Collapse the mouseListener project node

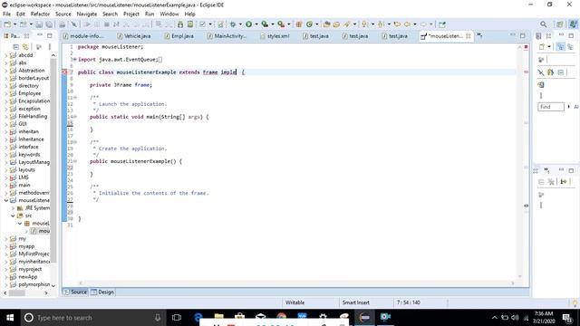coord(6,200)
